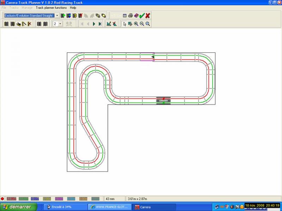Jump to last piece with skip-end arrow

tap(100, 24)
